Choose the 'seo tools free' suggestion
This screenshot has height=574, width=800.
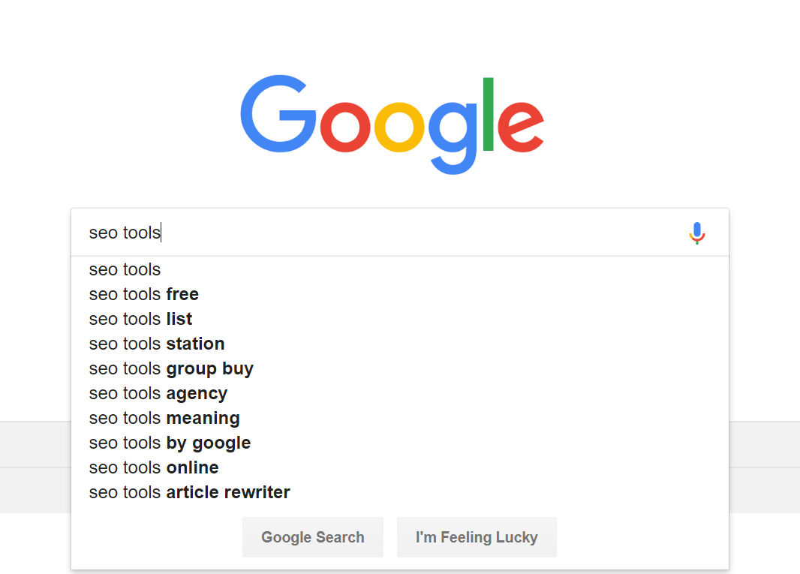pos(400,294)
